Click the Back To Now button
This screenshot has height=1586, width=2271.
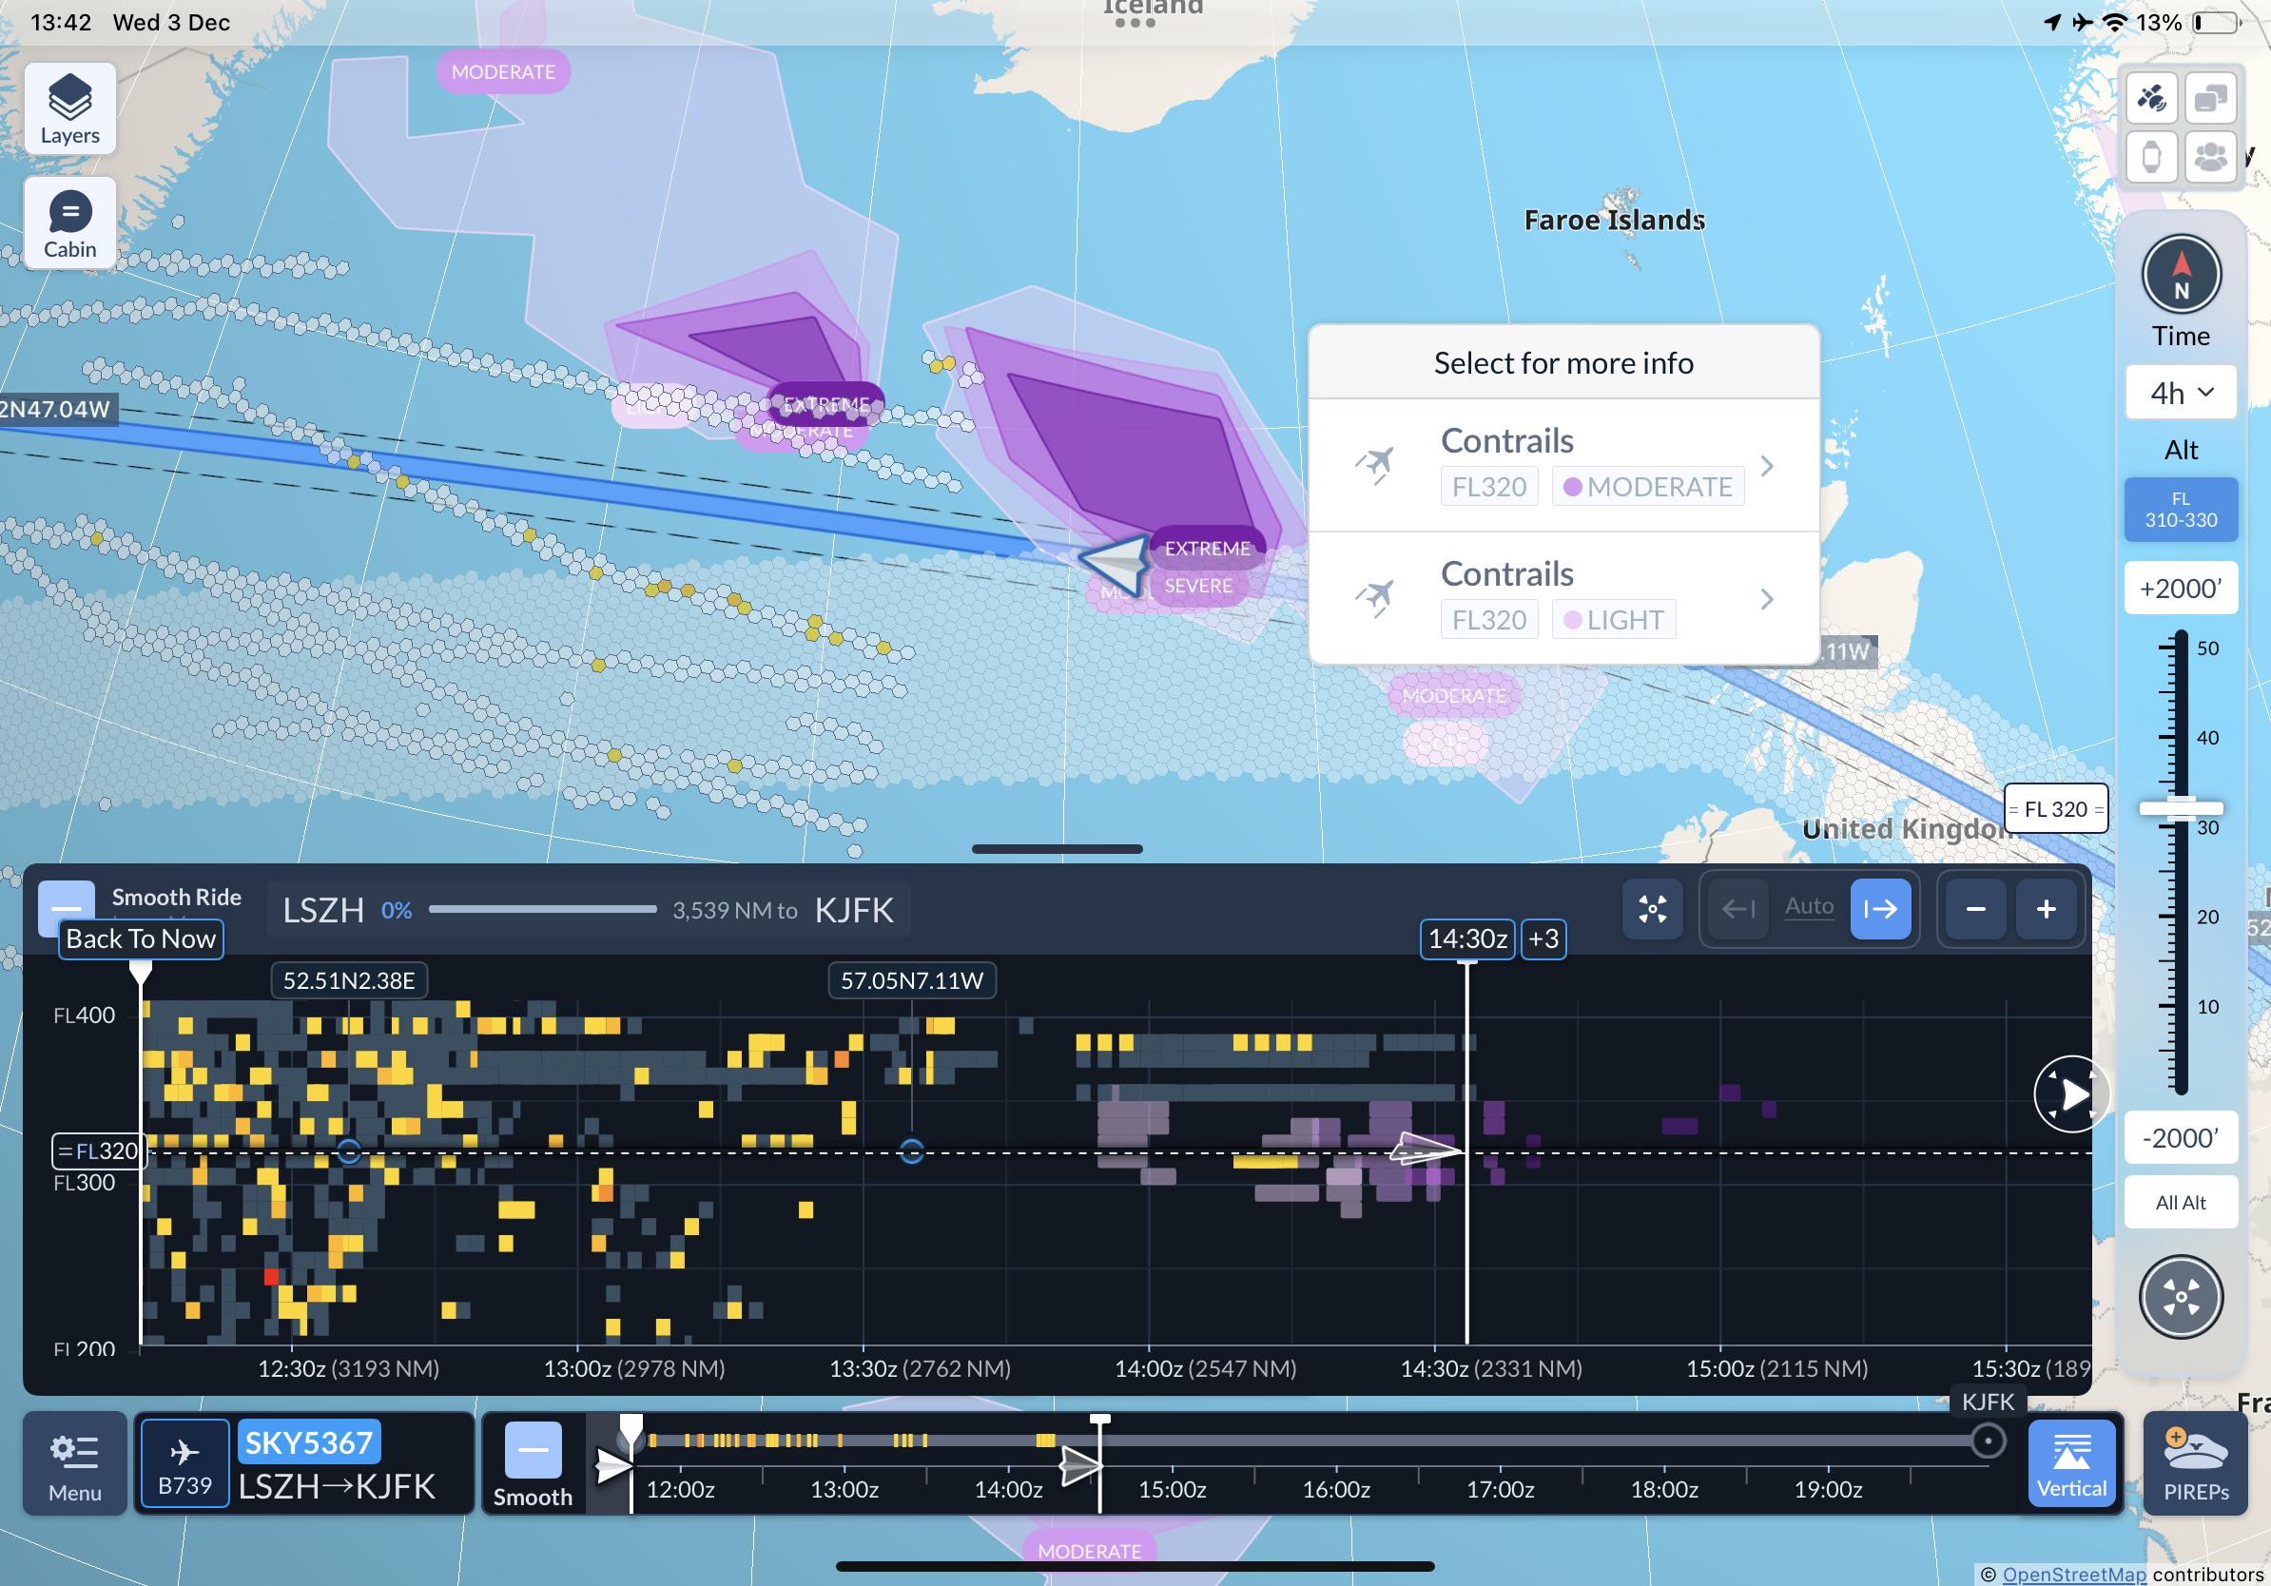coord(141,938)
